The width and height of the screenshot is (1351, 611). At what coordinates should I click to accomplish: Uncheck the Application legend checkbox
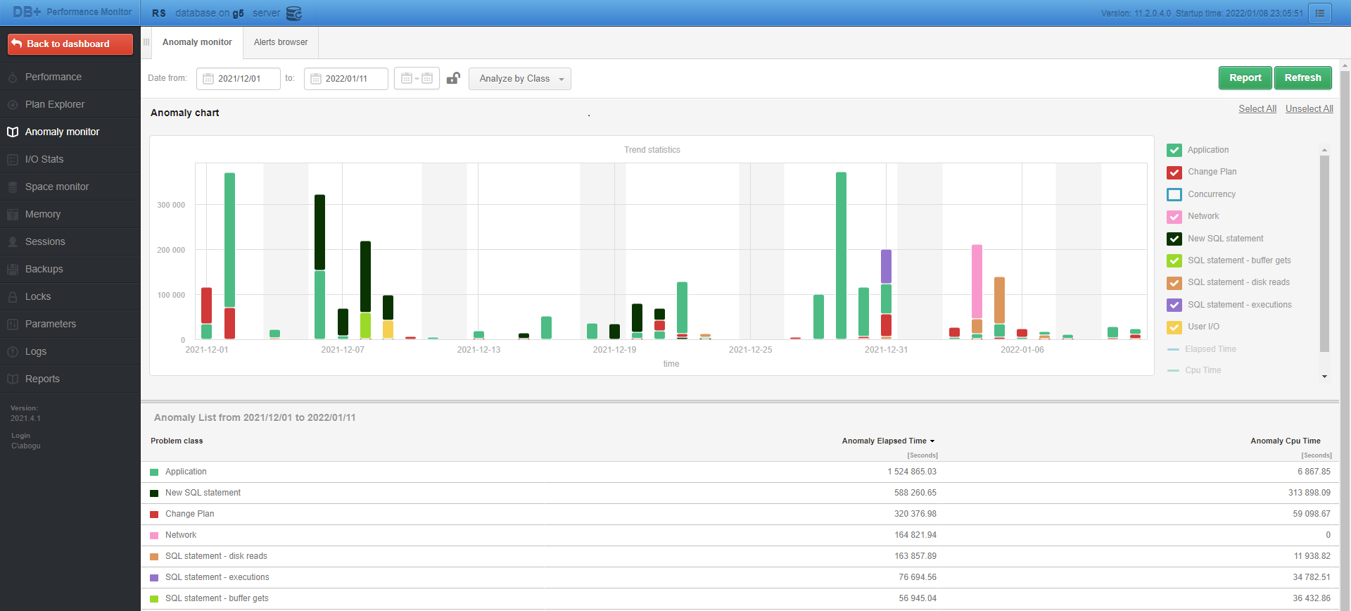1174,150
